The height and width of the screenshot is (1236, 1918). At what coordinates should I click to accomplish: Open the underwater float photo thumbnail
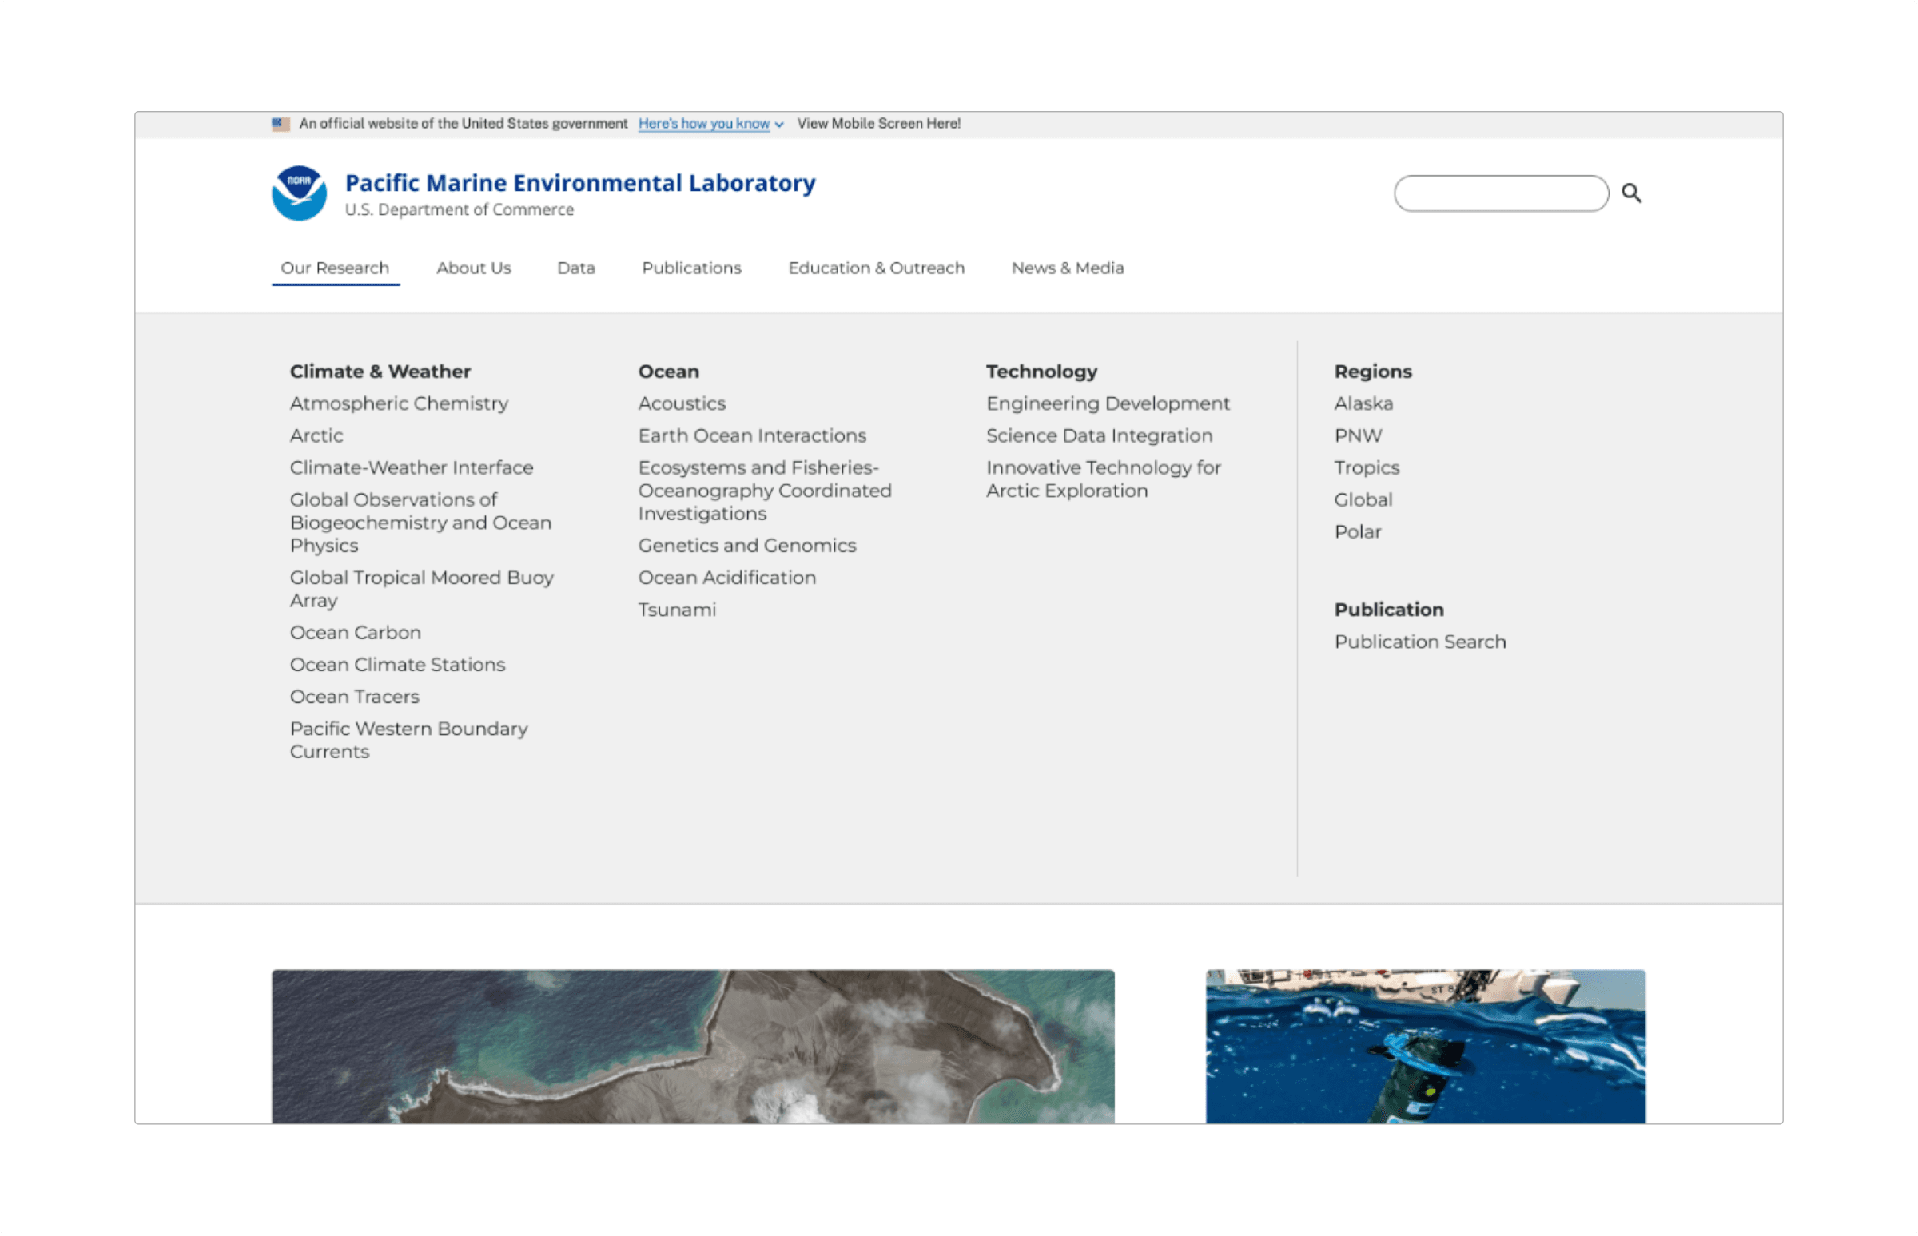[x=1425, y=1046]
